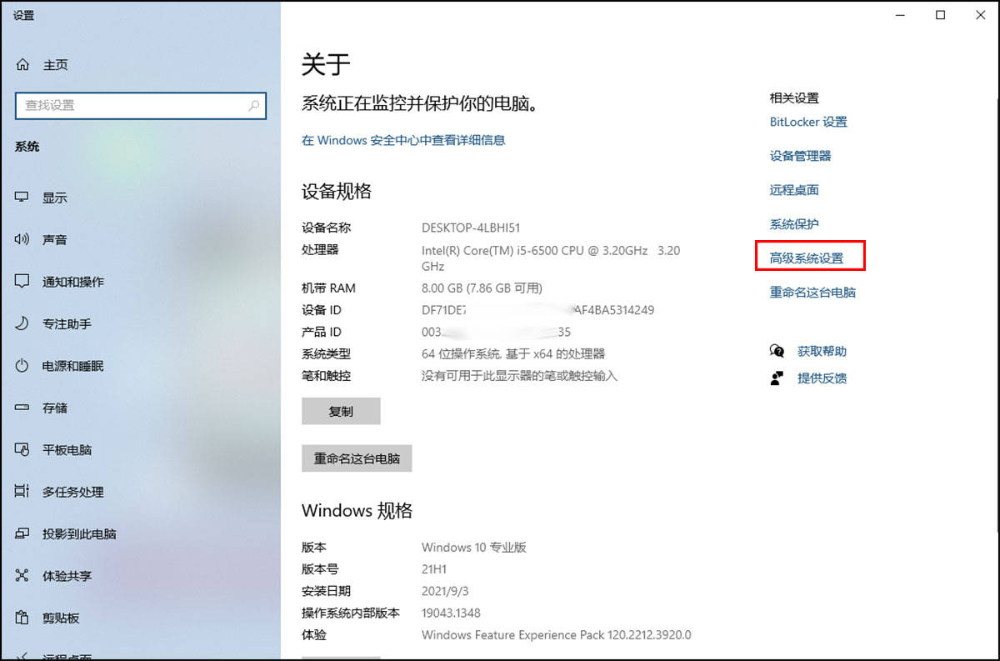
Task: Click the search magnifier icon in 查找设置
Action: coord(253,106)
